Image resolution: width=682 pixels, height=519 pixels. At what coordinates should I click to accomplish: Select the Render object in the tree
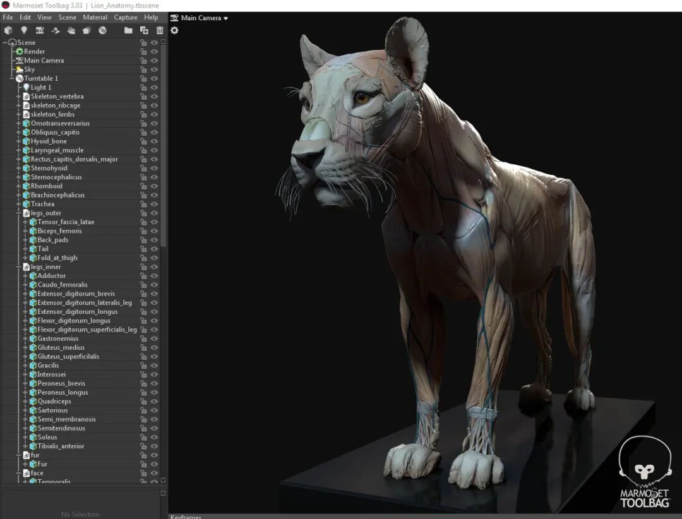click(x=34, y=51)
